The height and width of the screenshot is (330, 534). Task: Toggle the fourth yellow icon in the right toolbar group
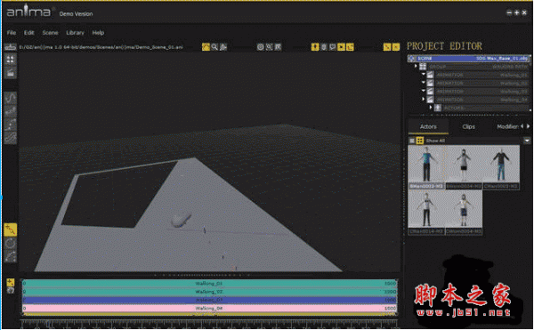click(341, 47)
